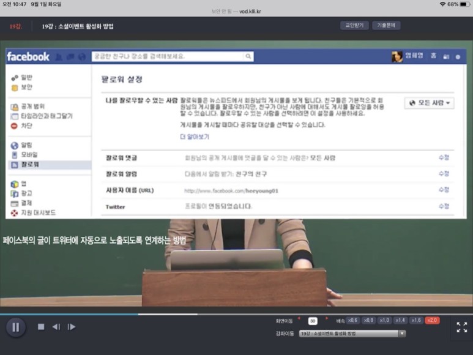Click the Facebook settings gear icon
Image resolution: width=473 pixels, height=355 pixels.
(x=458, y=57)
